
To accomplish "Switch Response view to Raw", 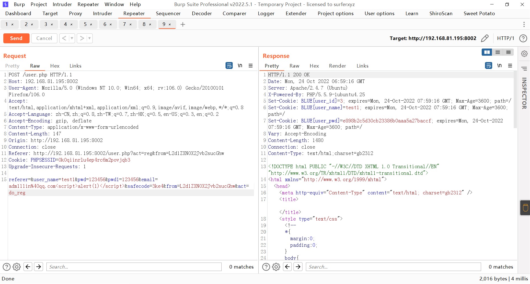I will tap(294, 66).
